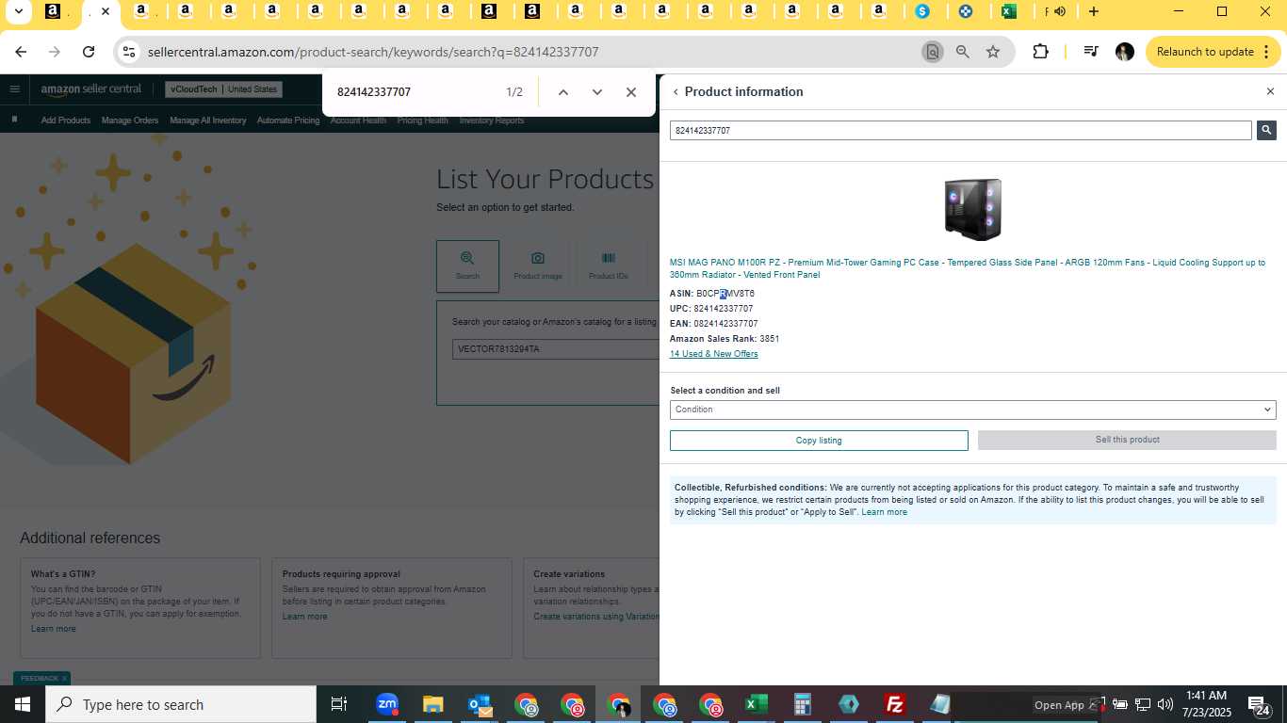Open 14 Used & New Offers link
The image size is (1287, 723).
[714, 354]
